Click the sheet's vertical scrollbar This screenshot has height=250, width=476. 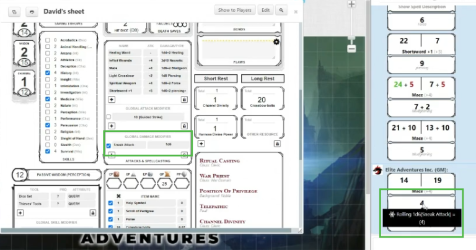click(x=301, y=124)
